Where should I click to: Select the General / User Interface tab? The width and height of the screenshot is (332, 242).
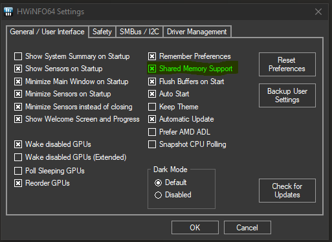tap(47, 32)
